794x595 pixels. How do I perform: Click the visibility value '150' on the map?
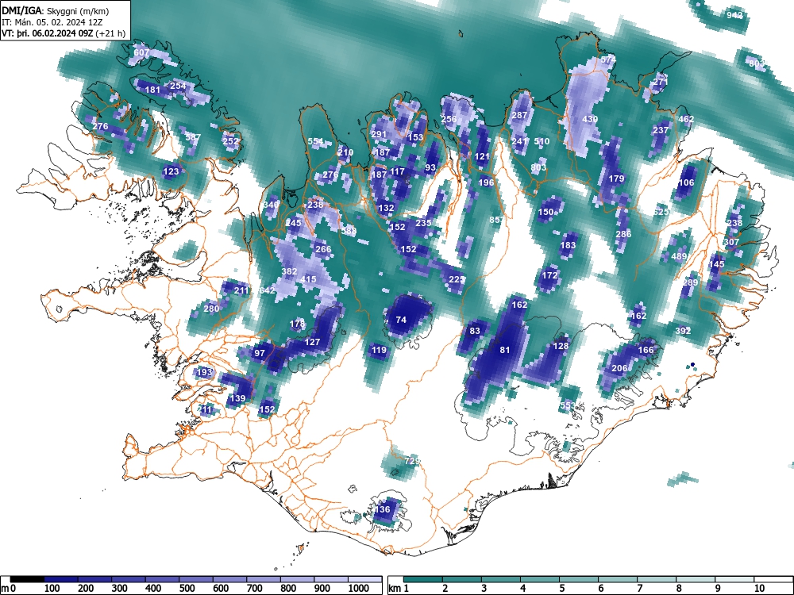pyautogui.click(x=546, y=212)
